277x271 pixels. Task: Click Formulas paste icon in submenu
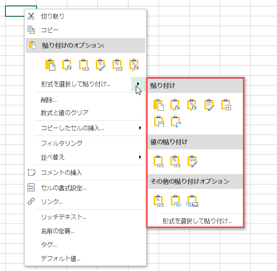pos(175,105)
